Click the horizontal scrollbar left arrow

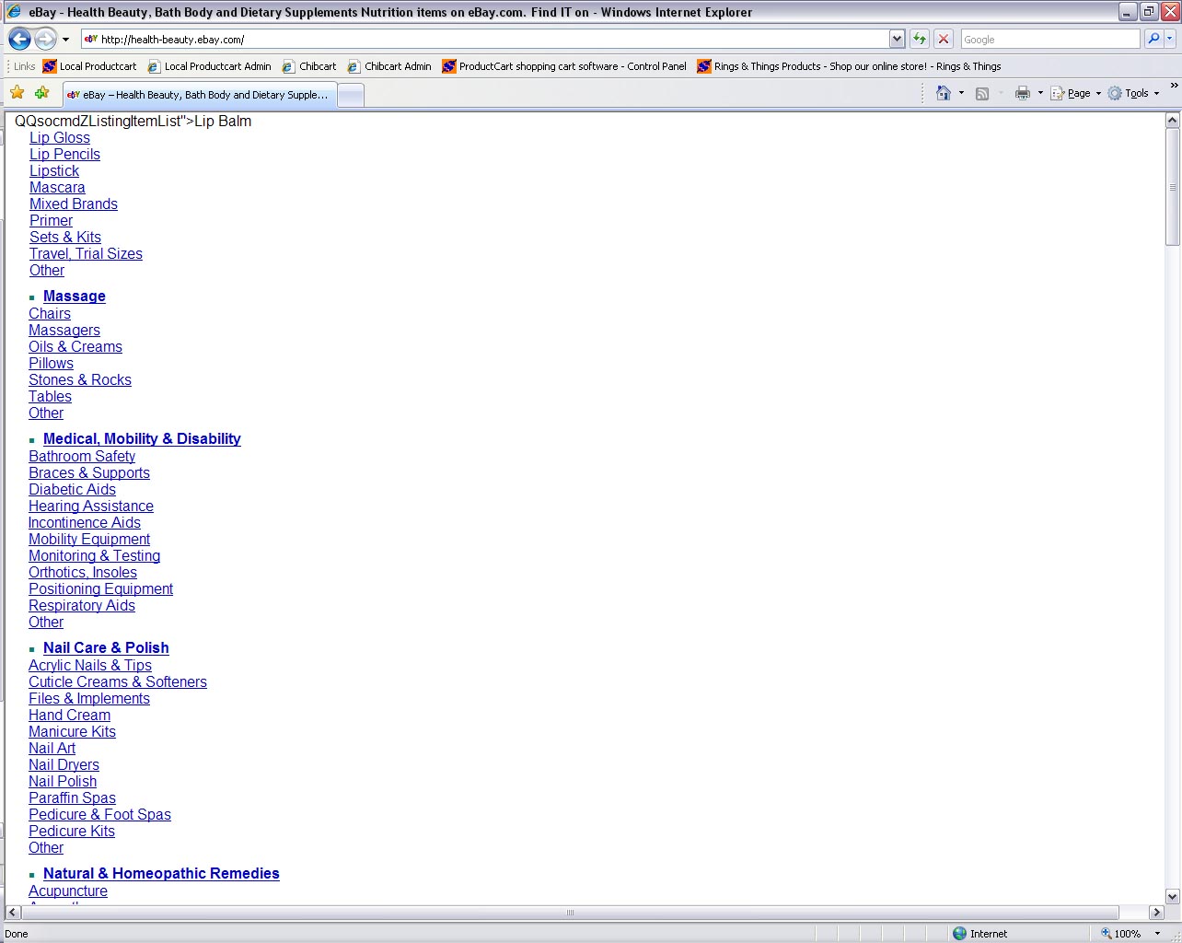click(x=12, y=913)
